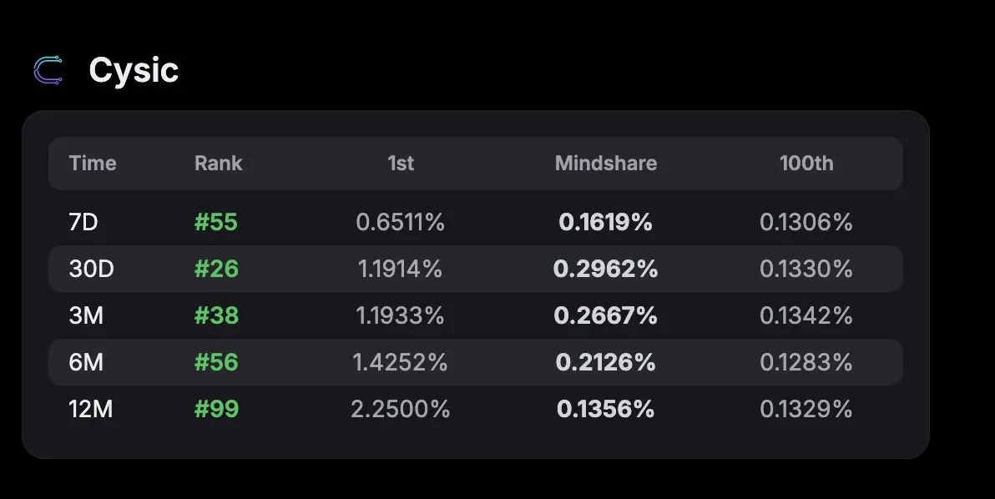Click the 0.1283% 100th value

point(806,362)
